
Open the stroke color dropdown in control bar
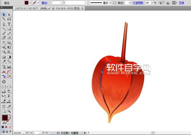(x=38, y=3)
